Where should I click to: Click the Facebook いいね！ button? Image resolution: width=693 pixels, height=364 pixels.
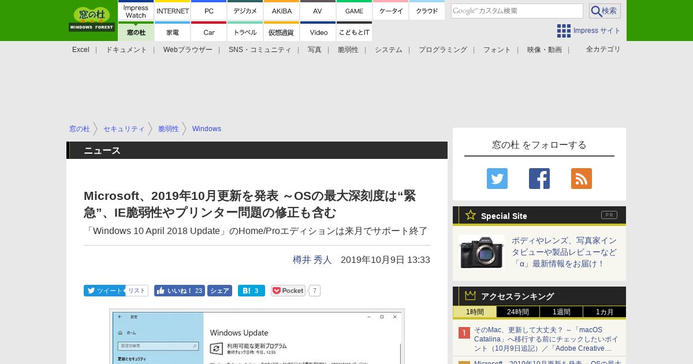tap(179, 291)
